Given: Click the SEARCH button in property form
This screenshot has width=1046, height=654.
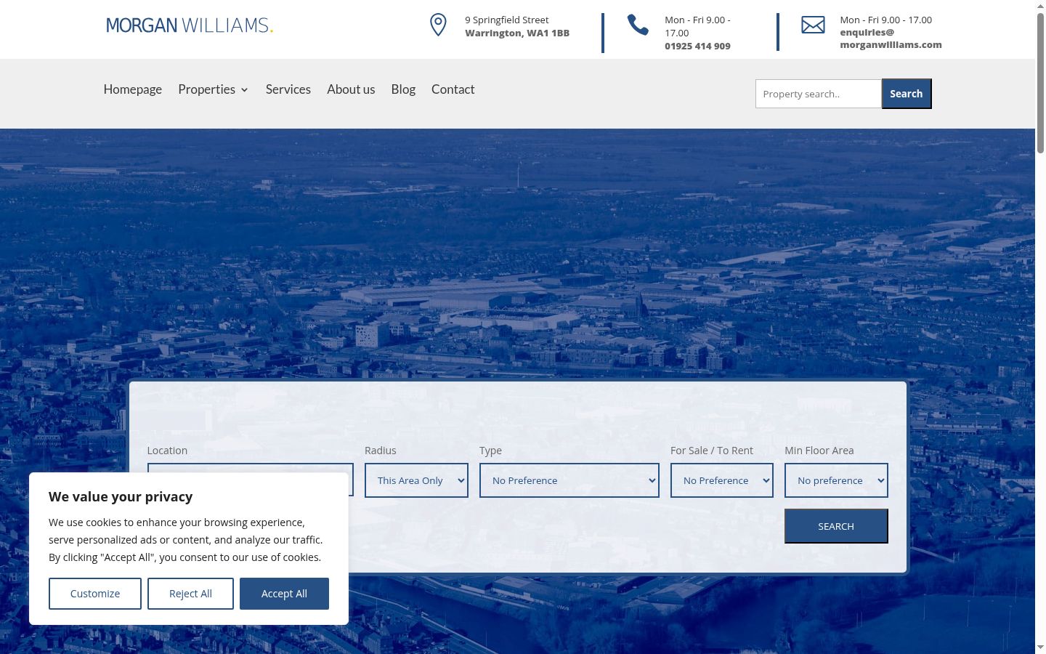Looking at the screenshot, I should (836, 526).
